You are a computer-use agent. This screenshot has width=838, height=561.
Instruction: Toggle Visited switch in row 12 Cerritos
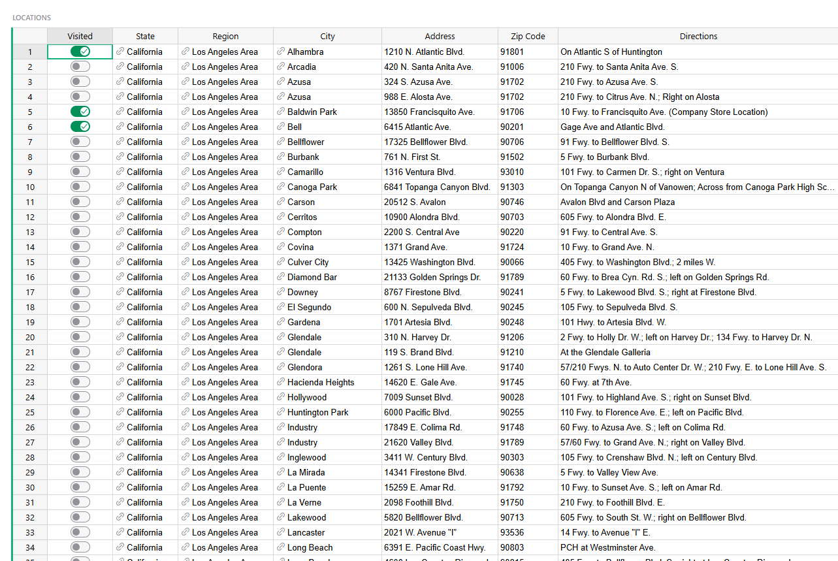[80, 217]
